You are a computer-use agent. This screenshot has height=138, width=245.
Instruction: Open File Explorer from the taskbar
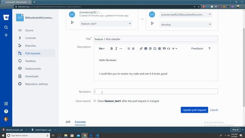pos(66,135)
